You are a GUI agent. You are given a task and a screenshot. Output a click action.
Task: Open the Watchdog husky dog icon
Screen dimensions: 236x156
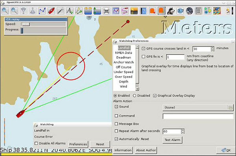coord(171,11)
